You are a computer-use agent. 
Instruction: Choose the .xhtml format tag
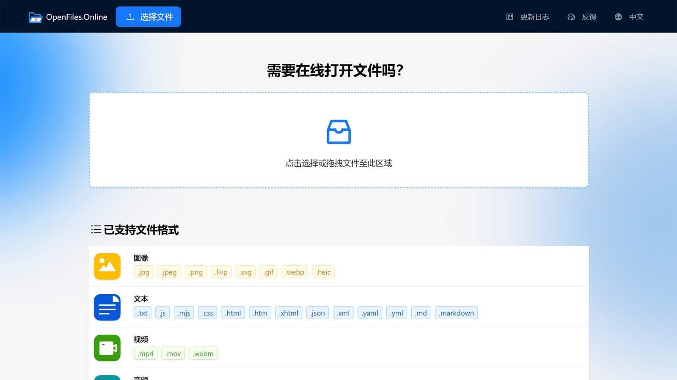click(x=289, y=313)
